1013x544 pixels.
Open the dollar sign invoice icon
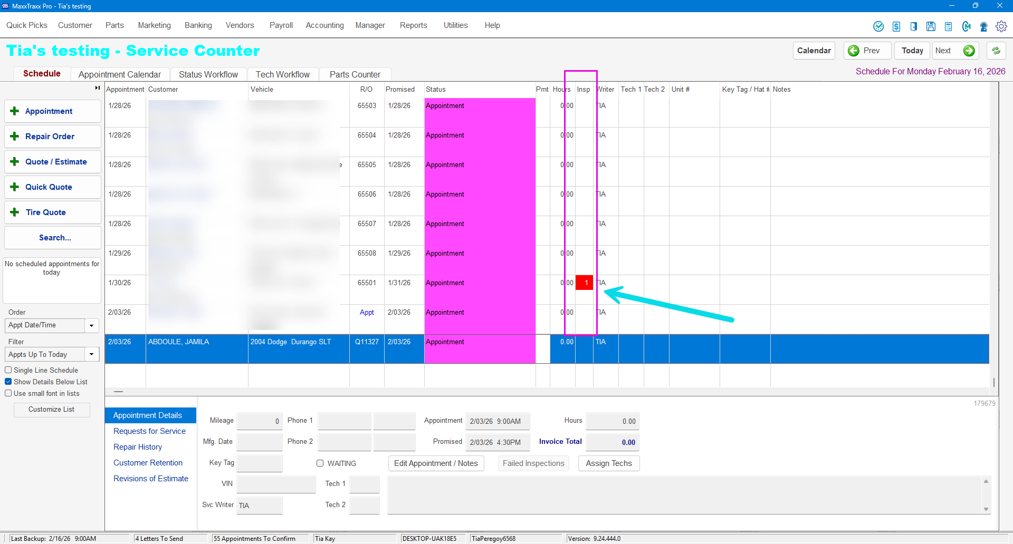[x=896, y=26]
